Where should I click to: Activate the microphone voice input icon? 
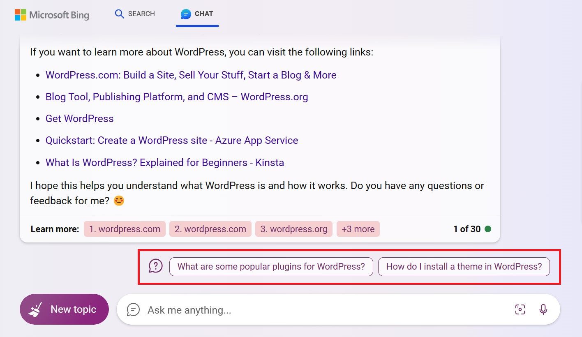[x=543, y=309]
